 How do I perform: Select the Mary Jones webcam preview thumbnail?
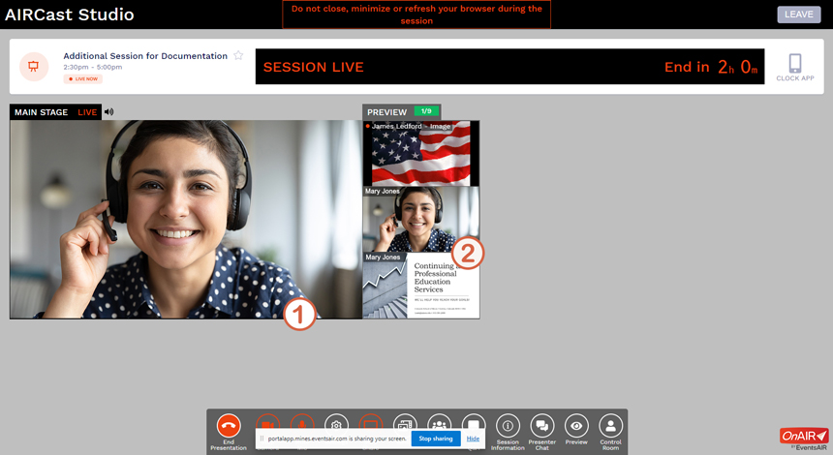(x=420, y=223)
